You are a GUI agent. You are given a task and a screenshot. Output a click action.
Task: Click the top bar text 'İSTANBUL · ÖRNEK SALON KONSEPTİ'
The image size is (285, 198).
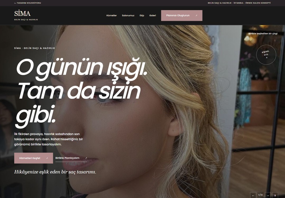tap(252, 3)
